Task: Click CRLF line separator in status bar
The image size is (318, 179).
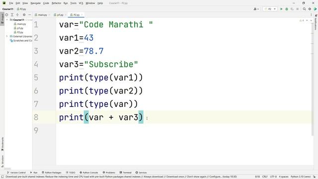Action: [x=265, y=177]
